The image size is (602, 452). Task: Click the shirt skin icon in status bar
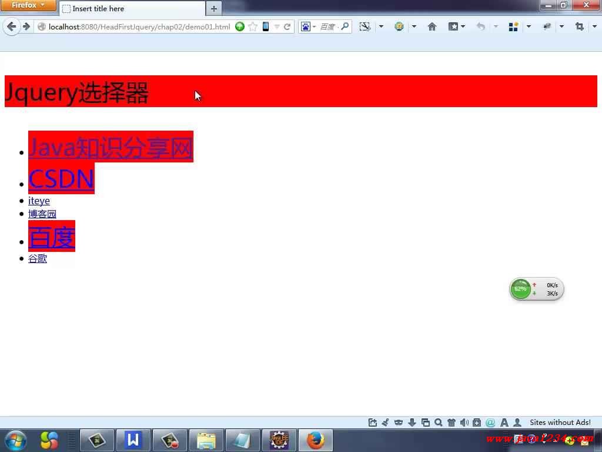(x=451, y=423)
